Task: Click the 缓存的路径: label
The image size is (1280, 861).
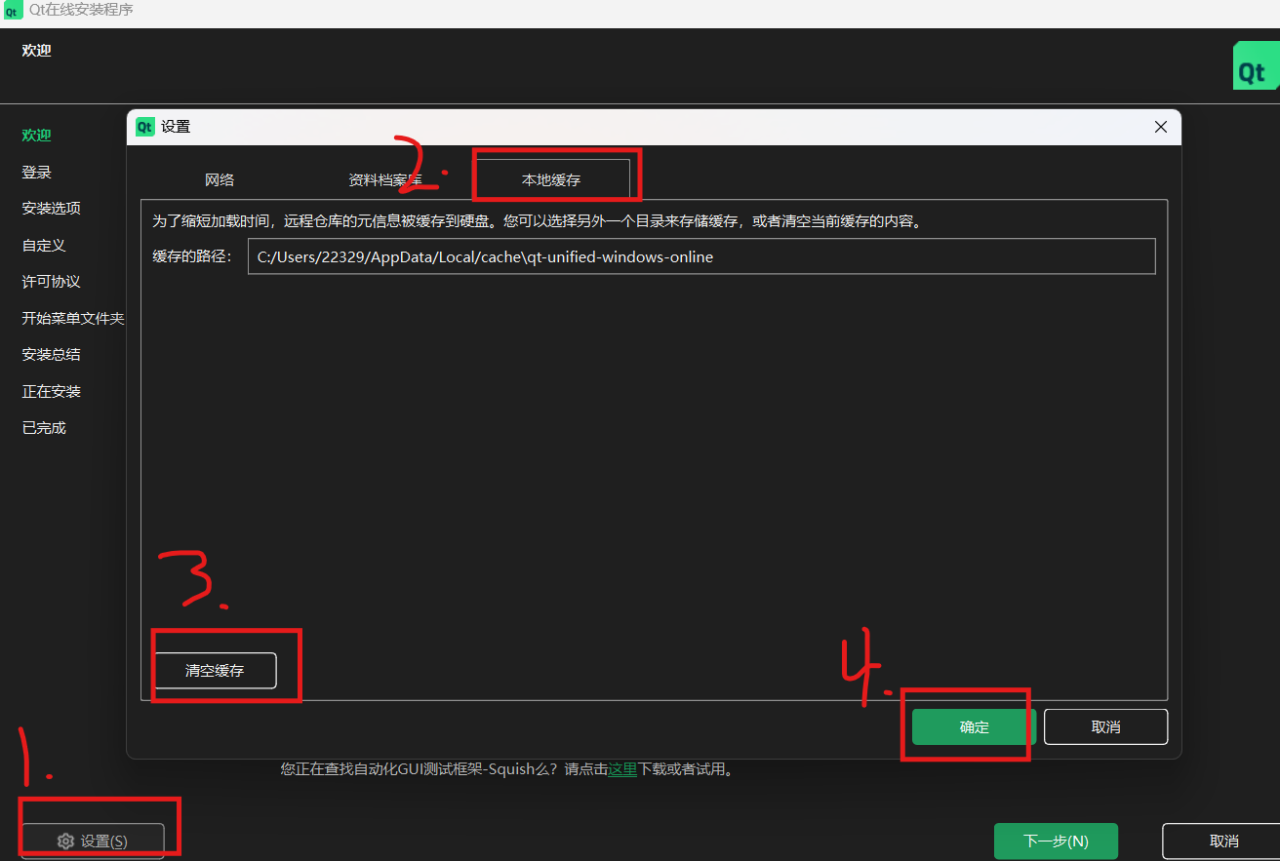Action: [192, 256]
